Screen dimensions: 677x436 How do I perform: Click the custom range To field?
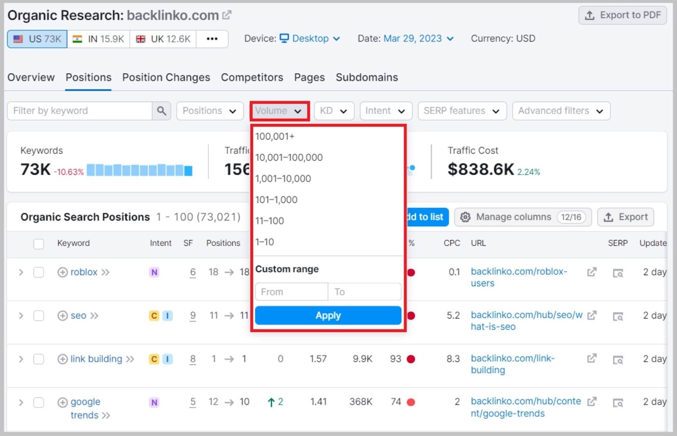365,292
